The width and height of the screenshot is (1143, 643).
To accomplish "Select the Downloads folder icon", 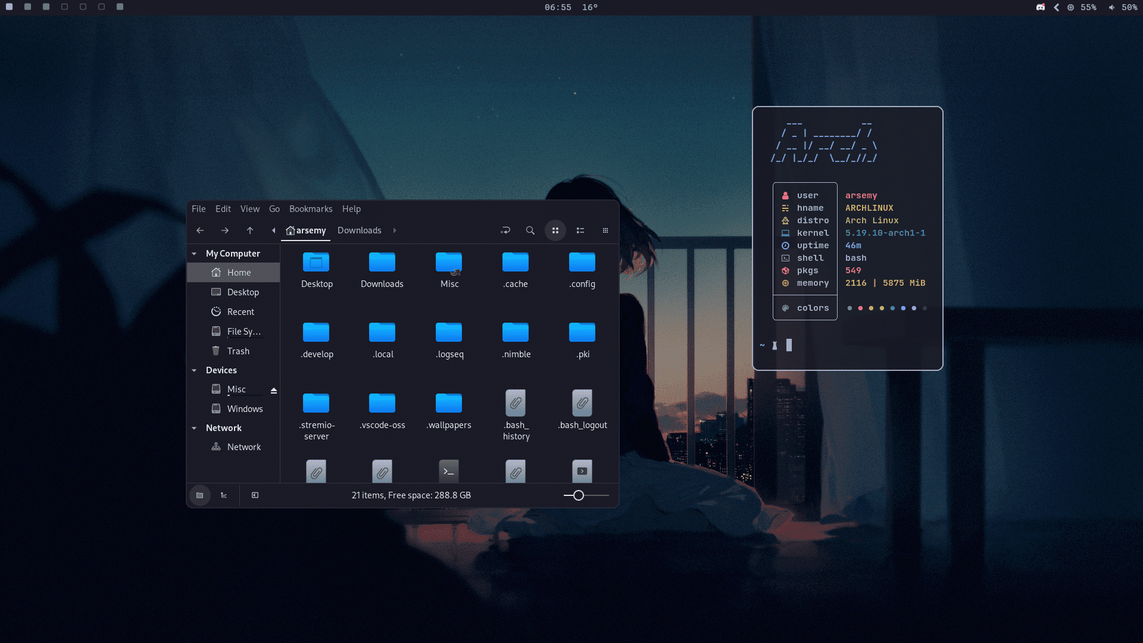I will pyautogui.click(x=382, y=263).
